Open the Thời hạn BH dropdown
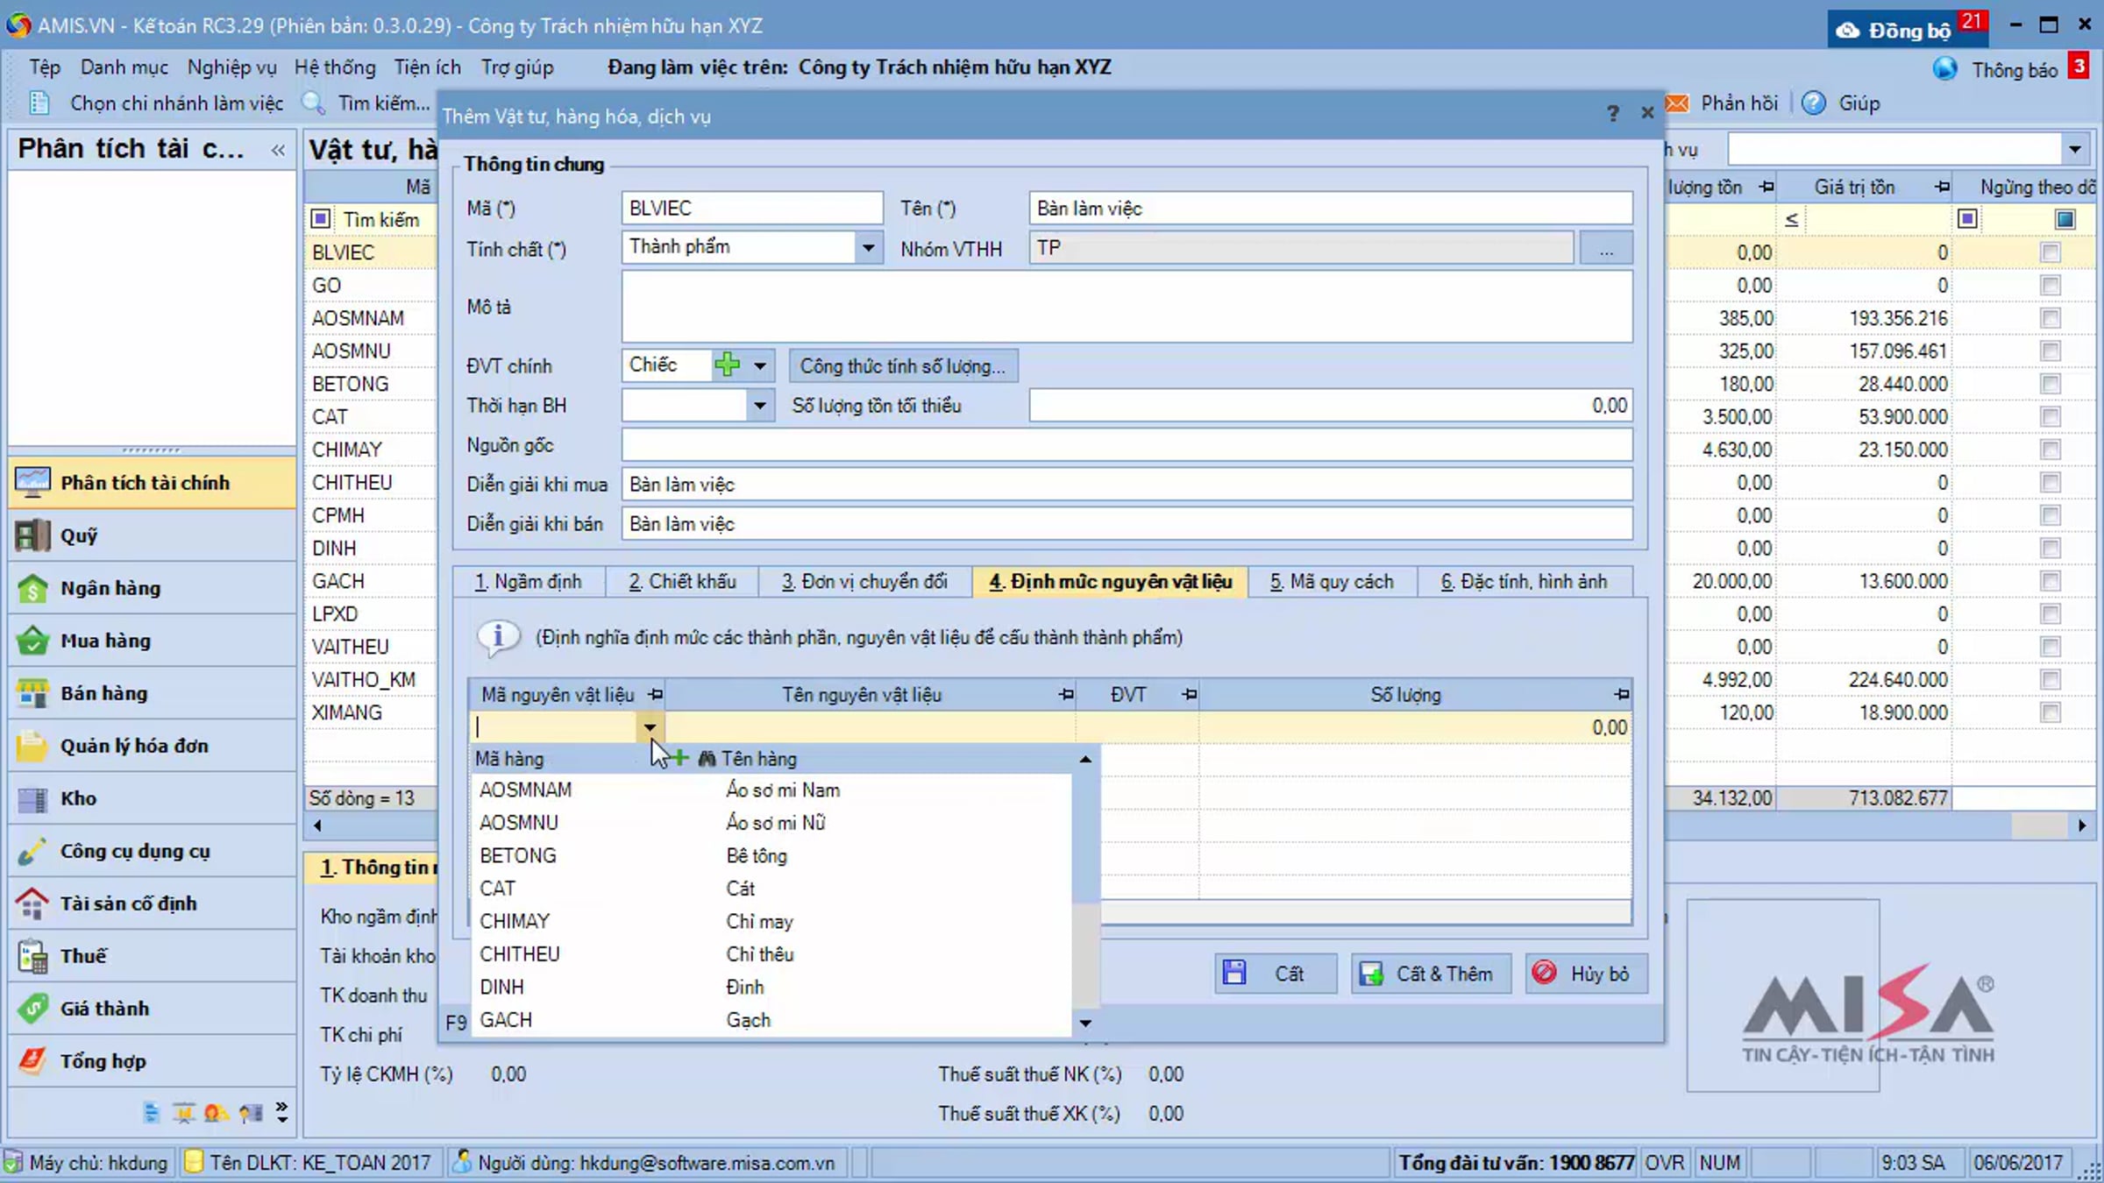The width and height of the screenshot is (2104, 1183). coord(760,405)
